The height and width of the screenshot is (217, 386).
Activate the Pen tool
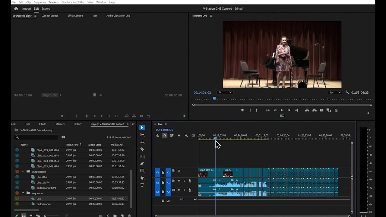click(142, 163)
